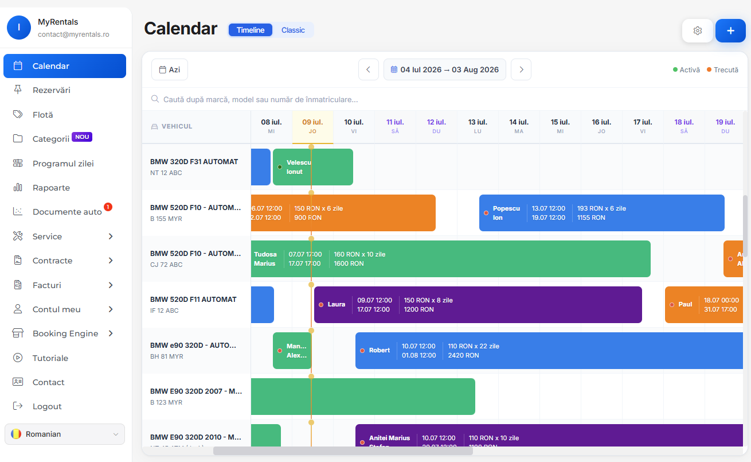Image resolution: width=751 pixels, height=462 pixels.
Task: Expand the Contracte submenu
Action: 111,261
